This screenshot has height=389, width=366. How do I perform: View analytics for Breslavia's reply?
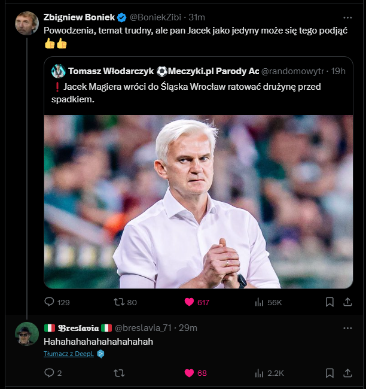tap(260, 373)
